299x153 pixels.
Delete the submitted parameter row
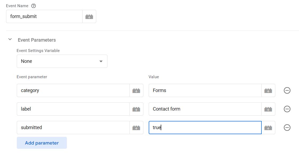coord(287,128)
